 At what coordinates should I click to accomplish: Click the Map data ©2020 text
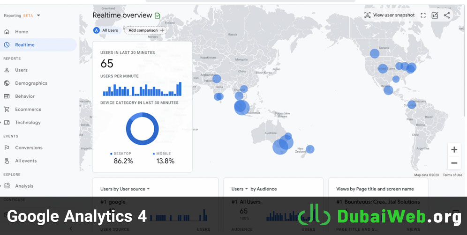(426, 175)
